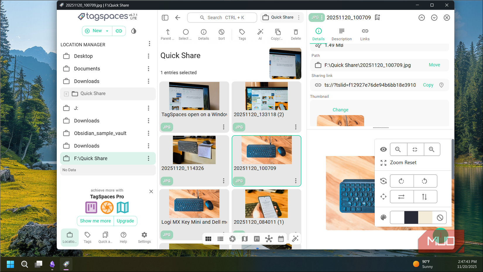Open the Links tab

pos(365,34)
